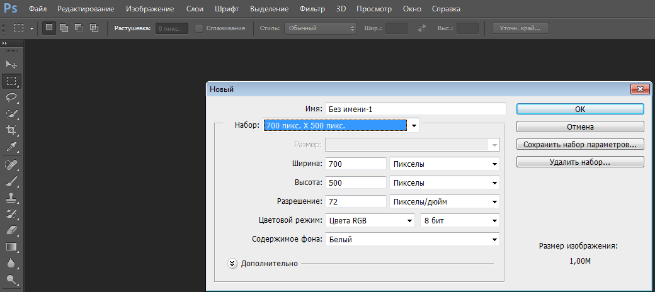This screenshot has width=655, height=292.
Task: Open the Редактирование menu
Action: [86, 9]
